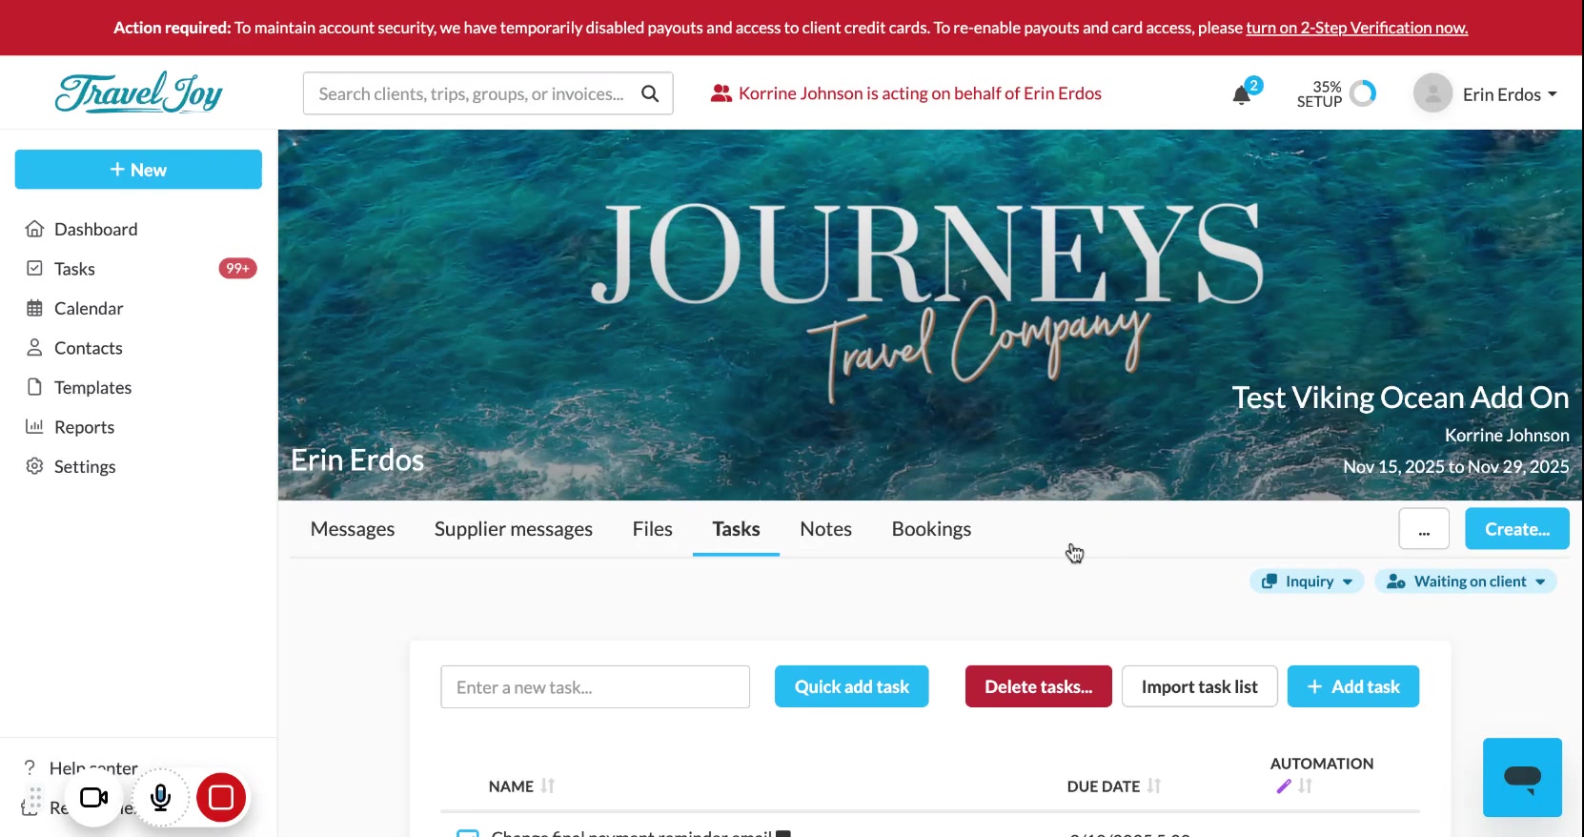Open the chat support widget
The image size is (1584, 837).
click(x=1522, y=777)
